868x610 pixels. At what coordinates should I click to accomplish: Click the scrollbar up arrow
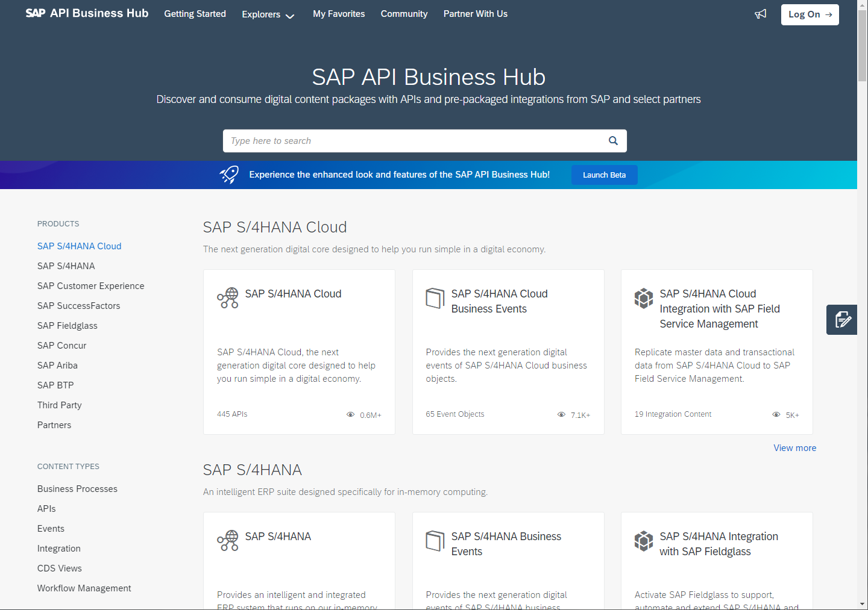pyautogui.click(x=863, y=5)
